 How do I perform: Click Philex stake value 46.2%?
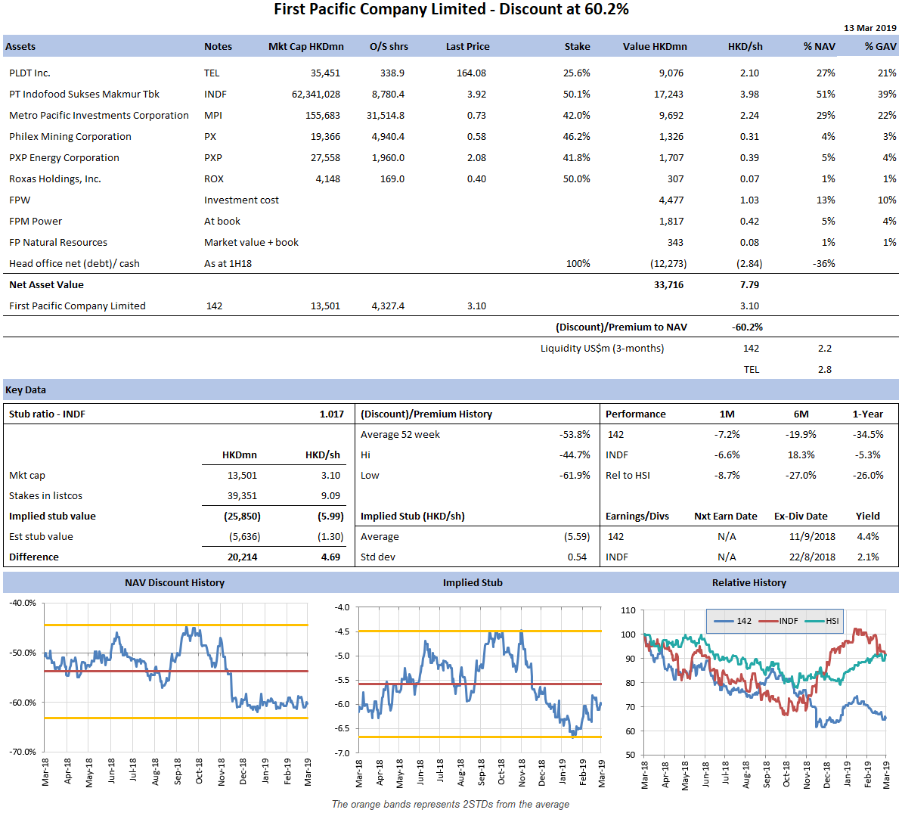tap(576, 137)
